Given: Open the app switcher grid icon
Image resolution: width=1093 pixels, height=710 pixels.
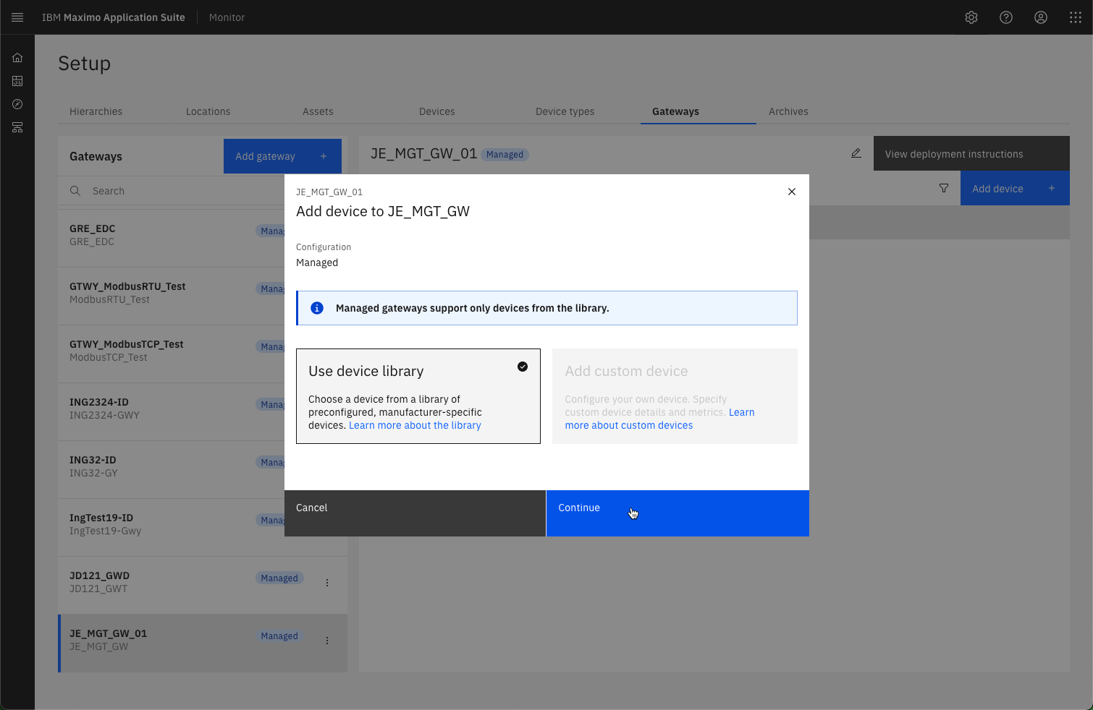Looking at the screenshot, I should pyautogui.click(x=1076, y=17).
